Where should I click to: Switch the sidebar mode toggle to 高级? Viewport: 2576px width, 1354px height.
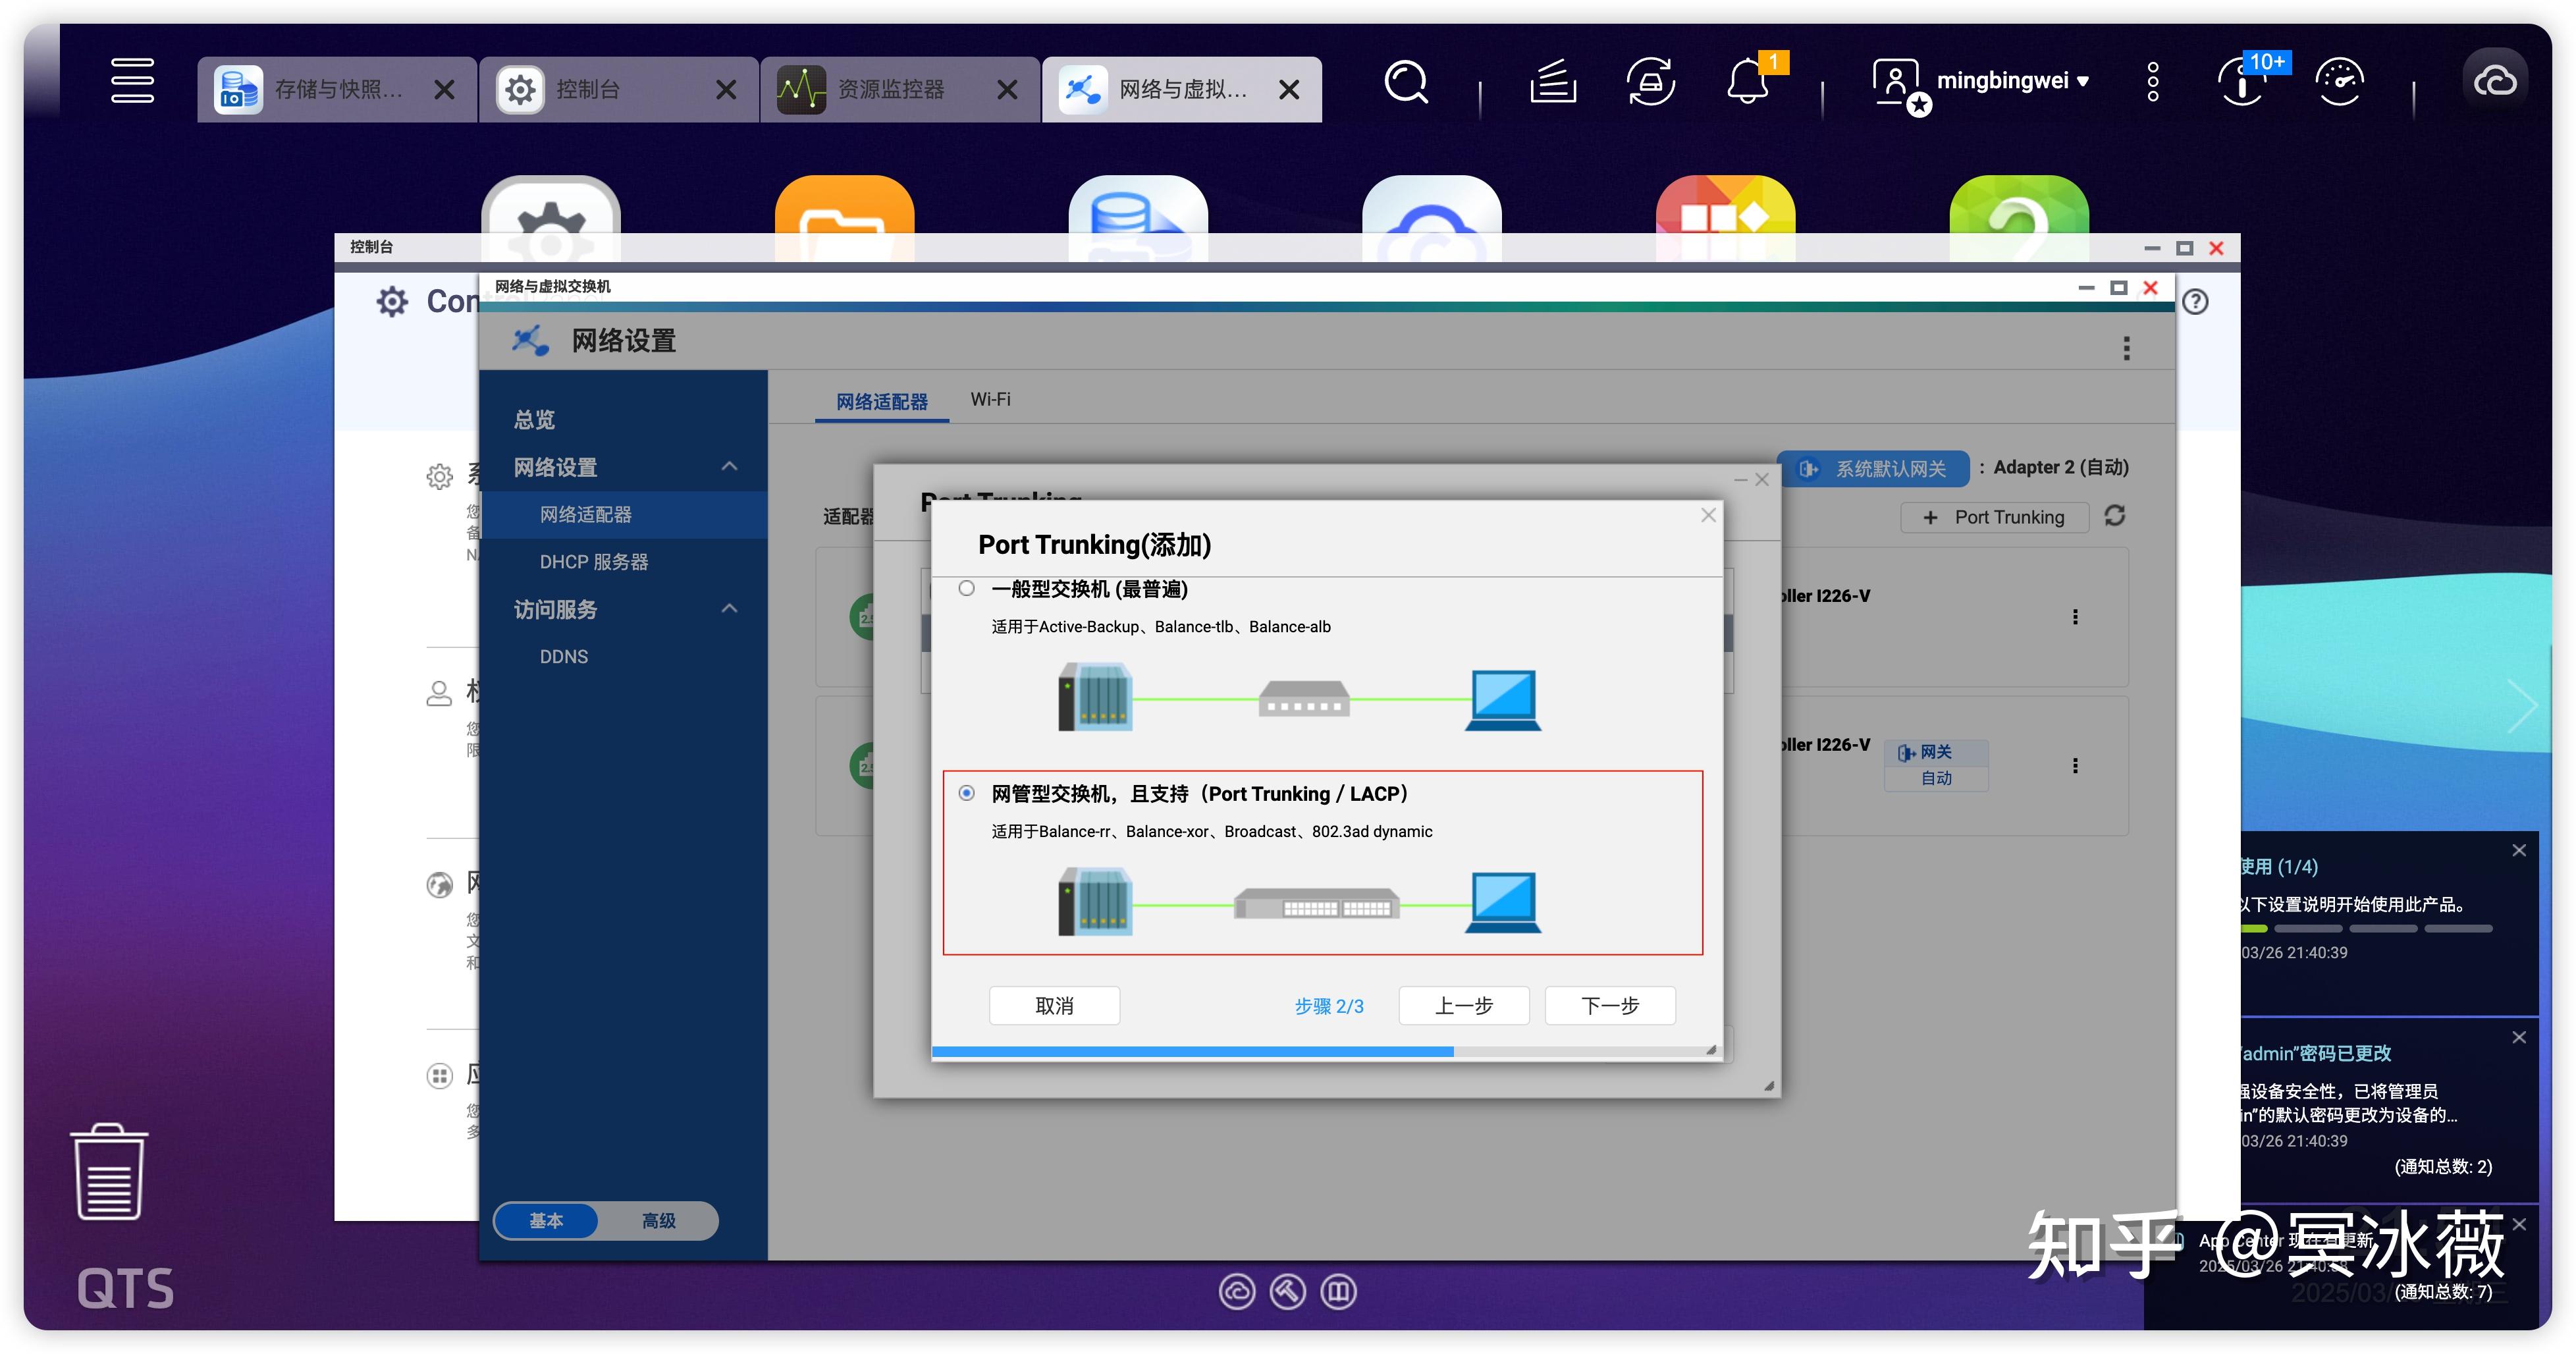coord(658,1220)
